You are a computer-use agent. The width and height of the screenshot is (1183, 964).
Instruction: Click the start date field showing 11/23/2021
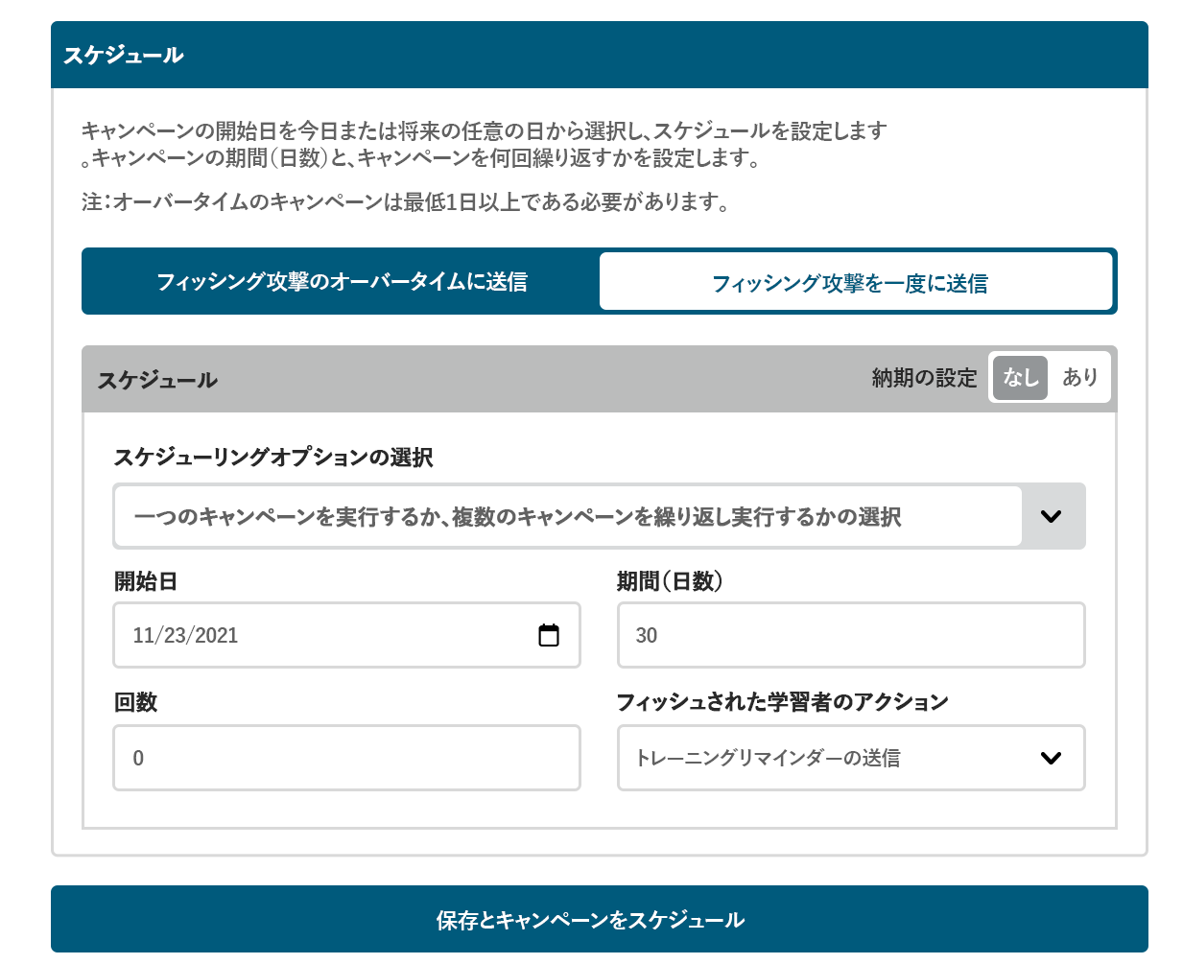point(326,635)
